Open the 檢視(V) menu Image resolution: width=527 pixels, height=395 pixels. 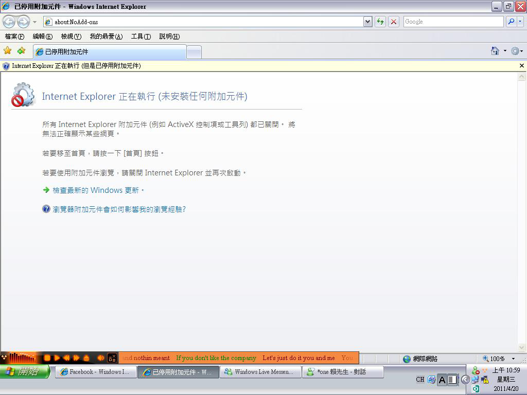tap(71, 37)
